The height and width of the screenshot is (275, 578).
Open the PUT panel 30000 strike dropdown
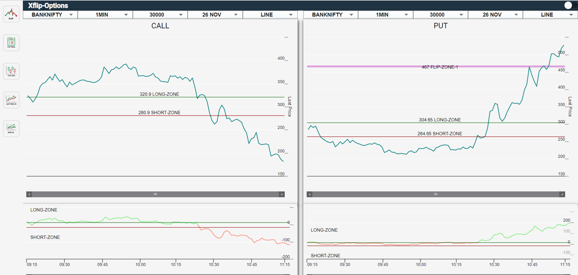(440, 14)
